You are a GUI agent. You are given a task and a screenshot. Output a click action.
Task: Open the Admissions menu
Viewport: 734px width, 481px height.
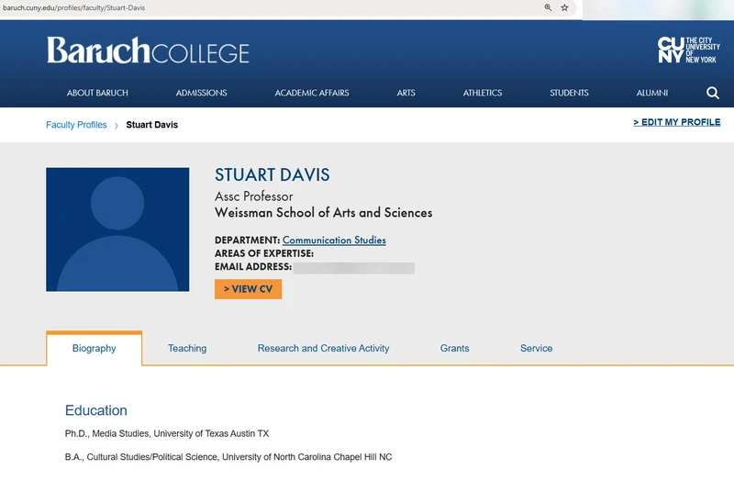coord(201,93)
